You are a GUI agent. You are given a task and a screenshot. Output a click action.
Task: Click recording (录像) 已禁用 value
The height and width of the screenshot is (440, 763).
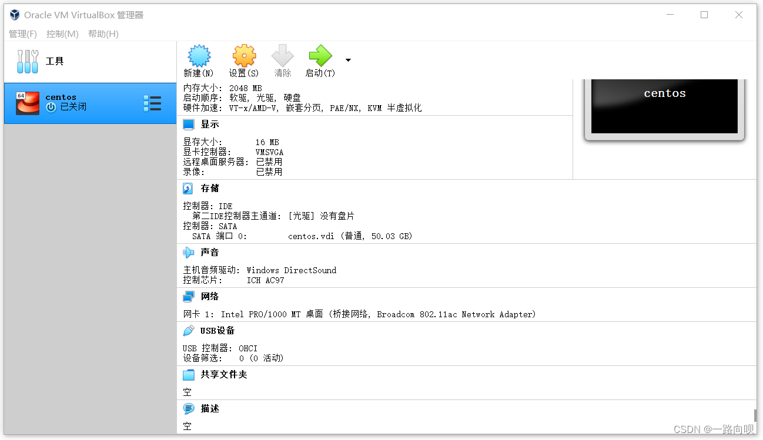tap(269, 172)
